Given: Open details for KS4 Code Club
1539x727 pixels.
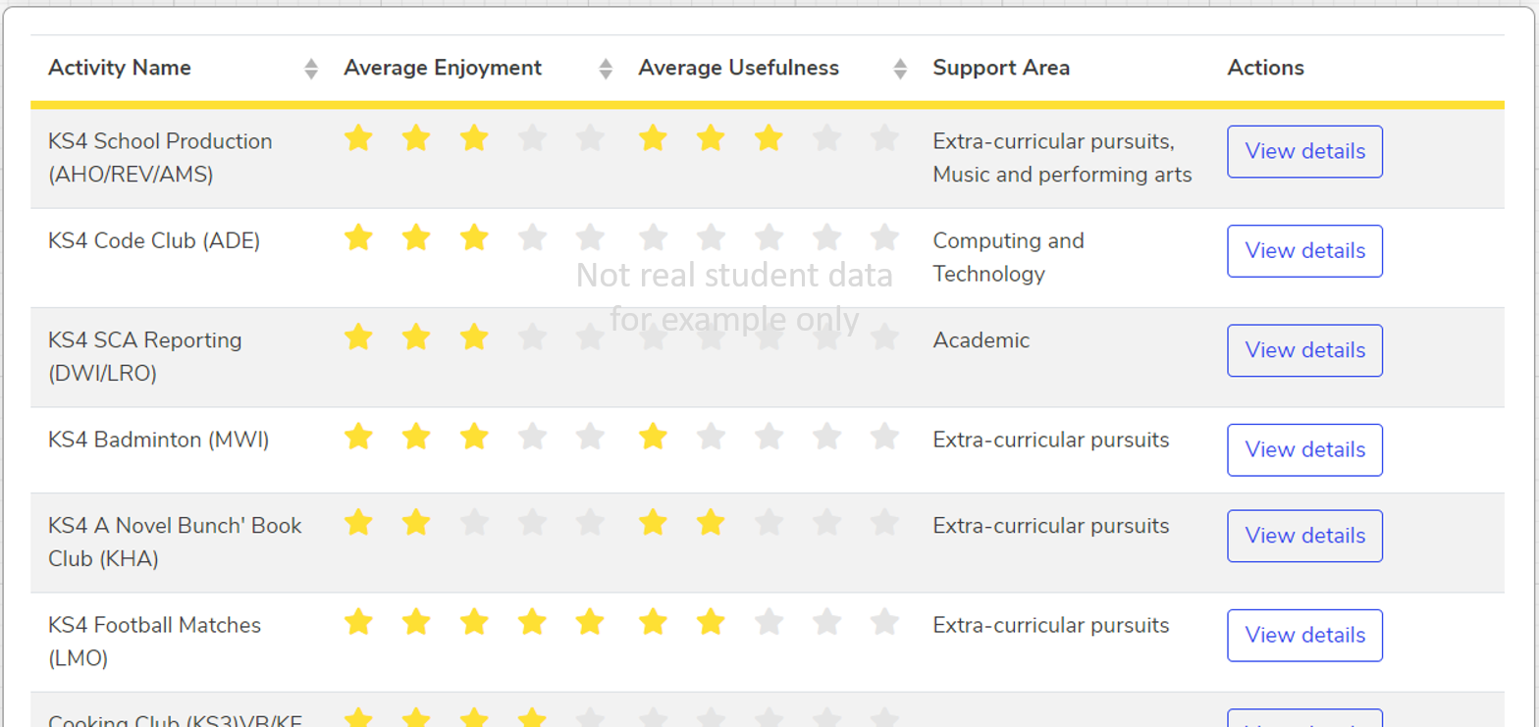Looking at the screenshot, I should [1304, 251].
